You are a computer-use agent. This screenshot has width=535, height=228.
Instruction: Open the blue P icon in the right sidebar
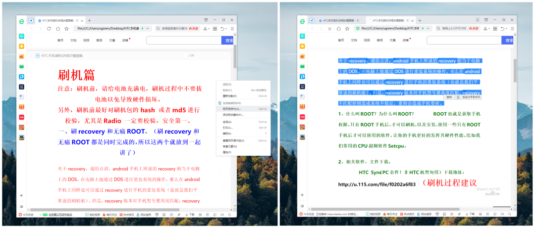pos(302,76)
